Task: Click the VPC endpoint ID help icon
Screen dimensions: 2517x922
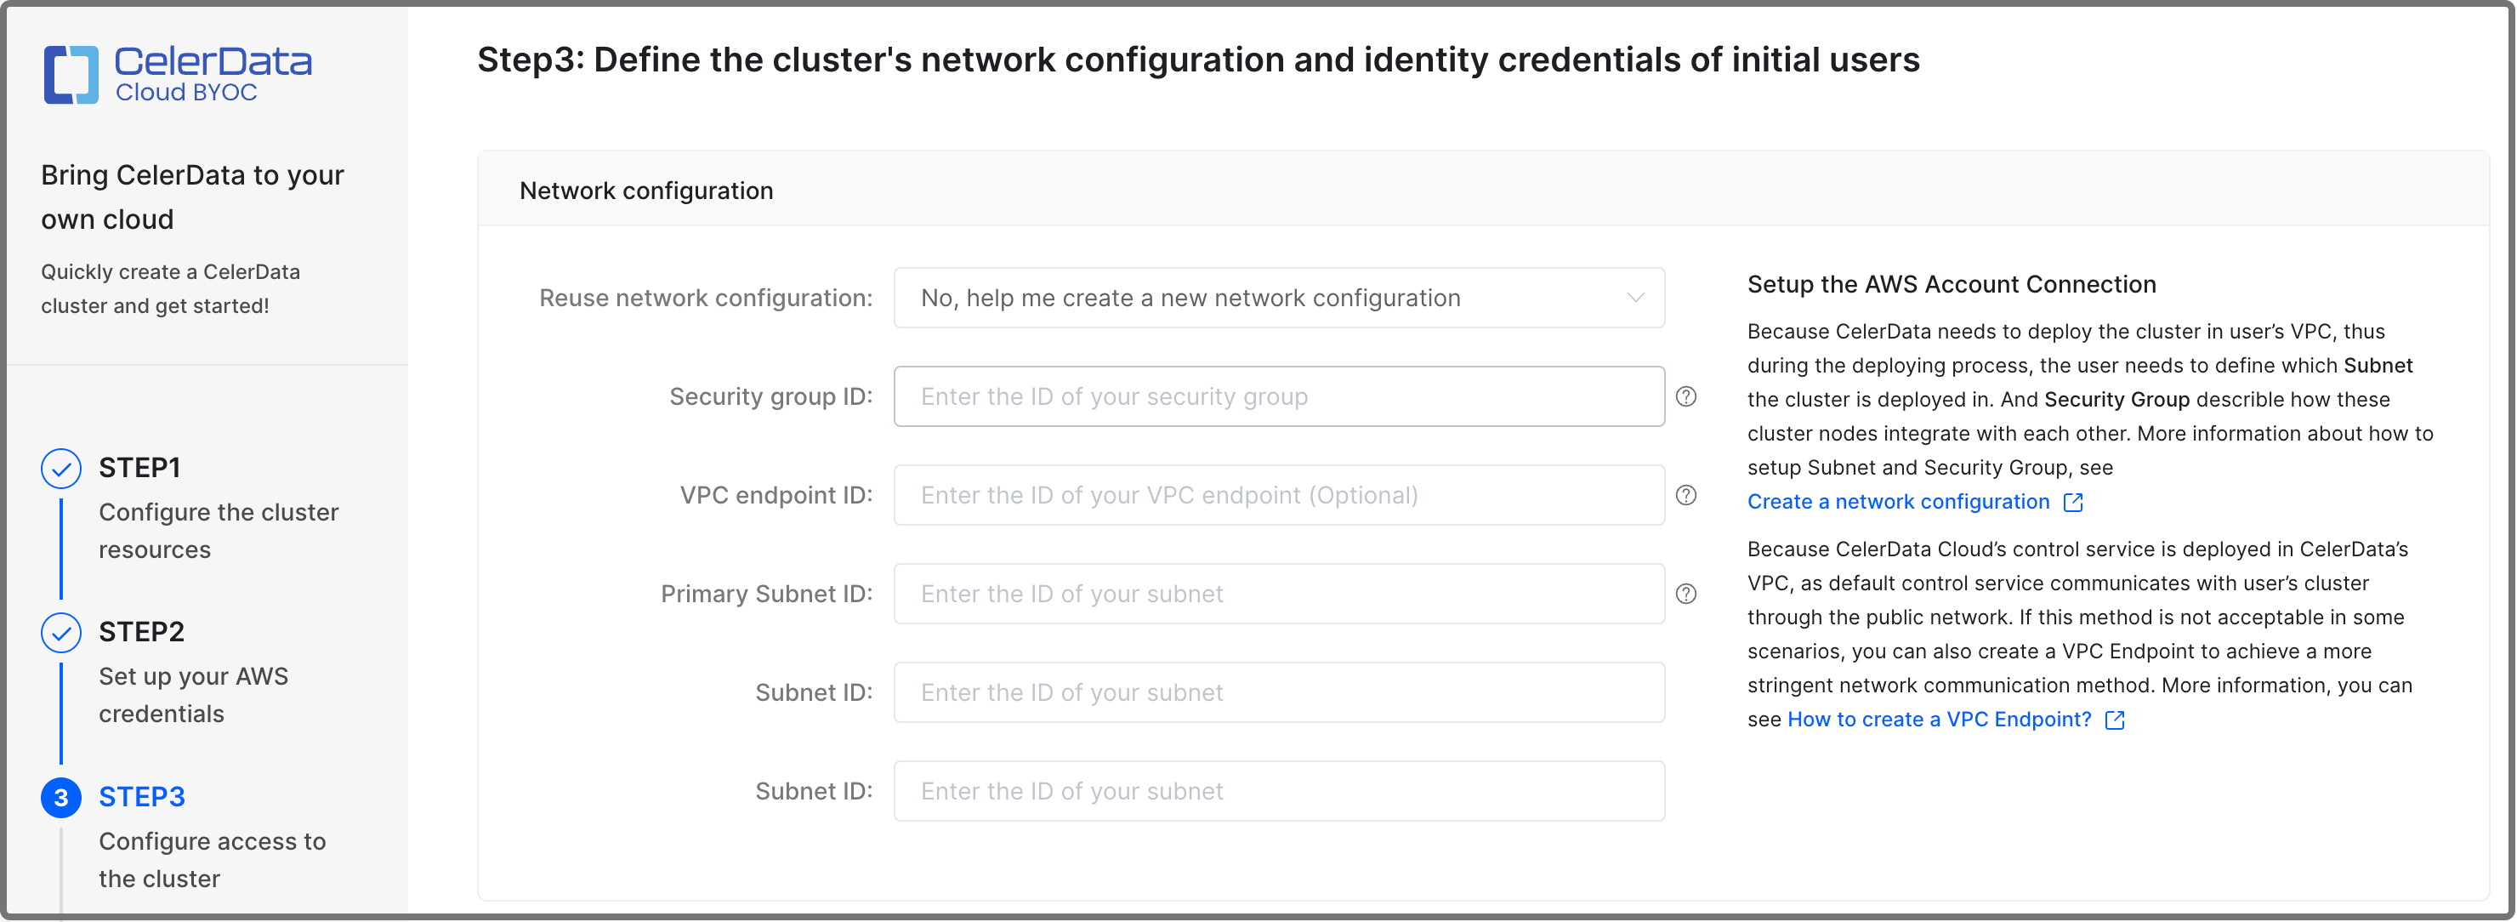Action: (1685, 496)
